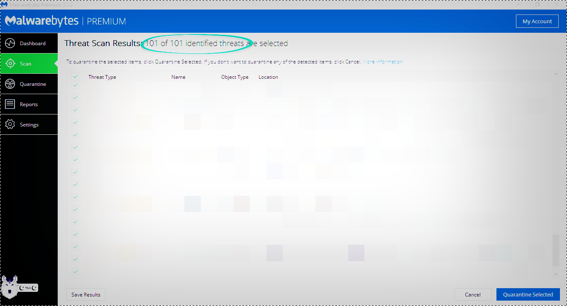This screenshot has width=567, height=306.
Task: Click the Reports list icon
Action: [x=10, y=104]
